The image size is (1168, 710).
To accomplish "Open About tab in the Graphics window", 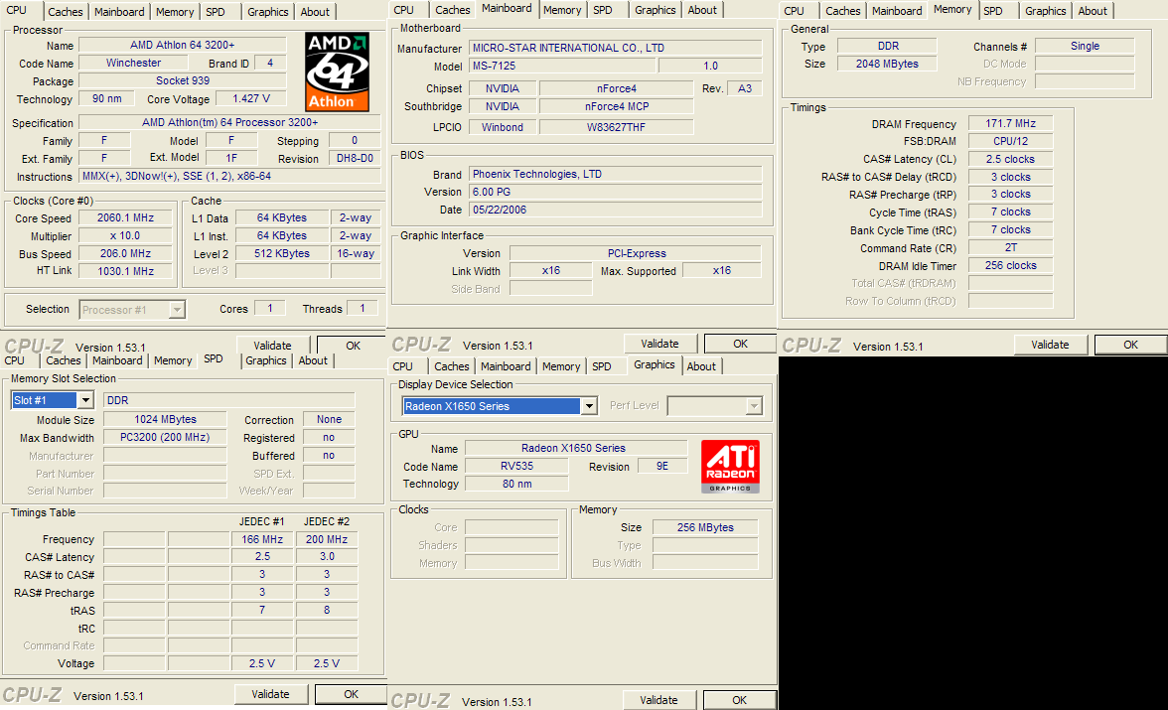I will coord(701,366).
